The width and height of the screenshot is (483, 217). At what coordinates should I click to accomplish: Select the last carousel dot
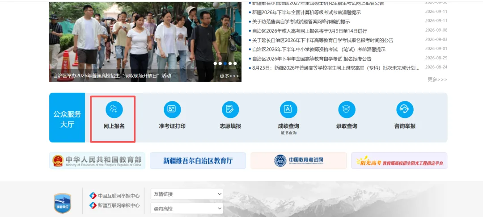coord(235,63)
